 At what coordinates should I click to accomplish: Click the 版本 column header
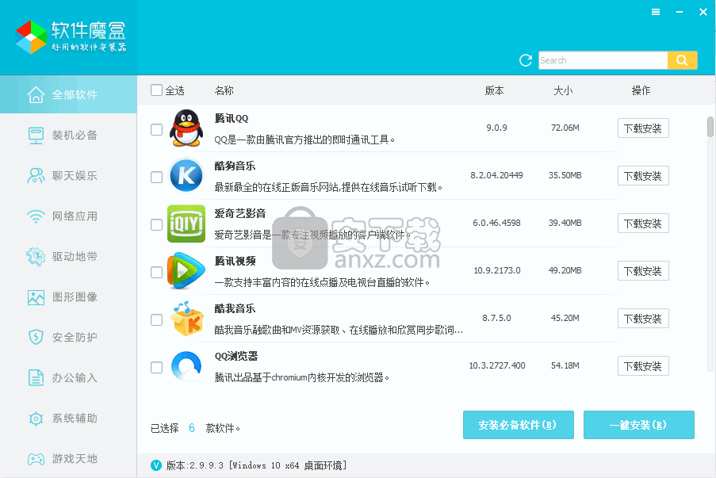494,90
